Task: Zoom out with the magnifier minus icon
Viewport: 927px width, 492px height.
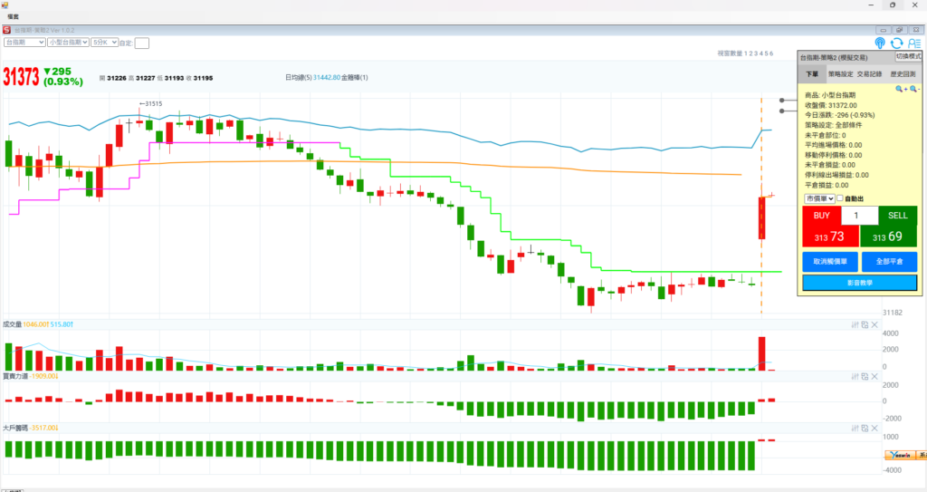Action: (x=913, y=90)
